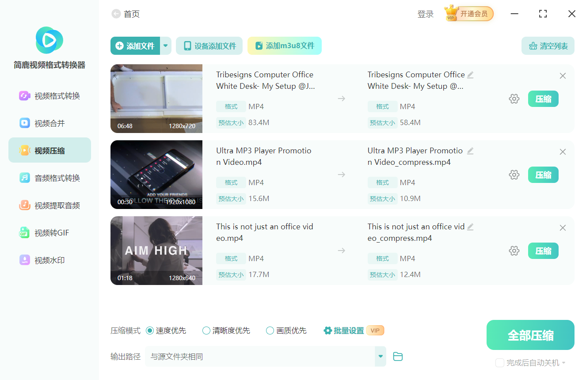Compress the 'This is not just an office' video

click(543, 251)
